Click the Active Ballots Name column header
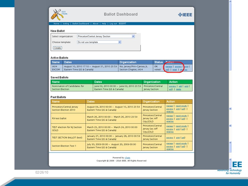 point(57,62)
